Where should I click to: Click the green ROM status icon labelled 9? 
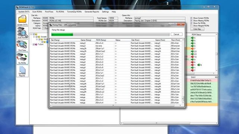tap(192, 60)
